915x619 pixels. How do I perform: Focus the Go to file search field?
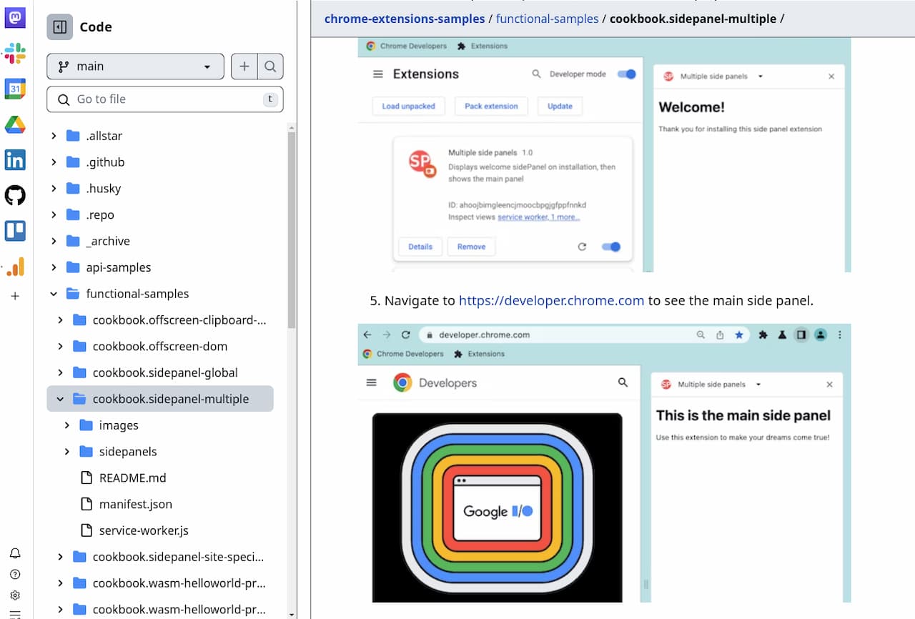[165, 99]
